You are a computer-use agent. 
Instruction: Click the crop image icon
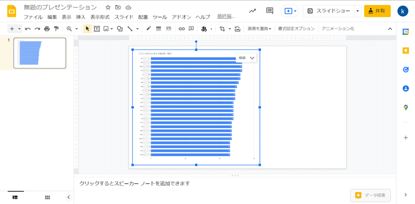click(223, 29)
